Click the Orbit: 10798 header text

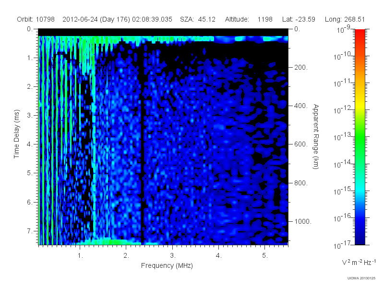point(36,19)
